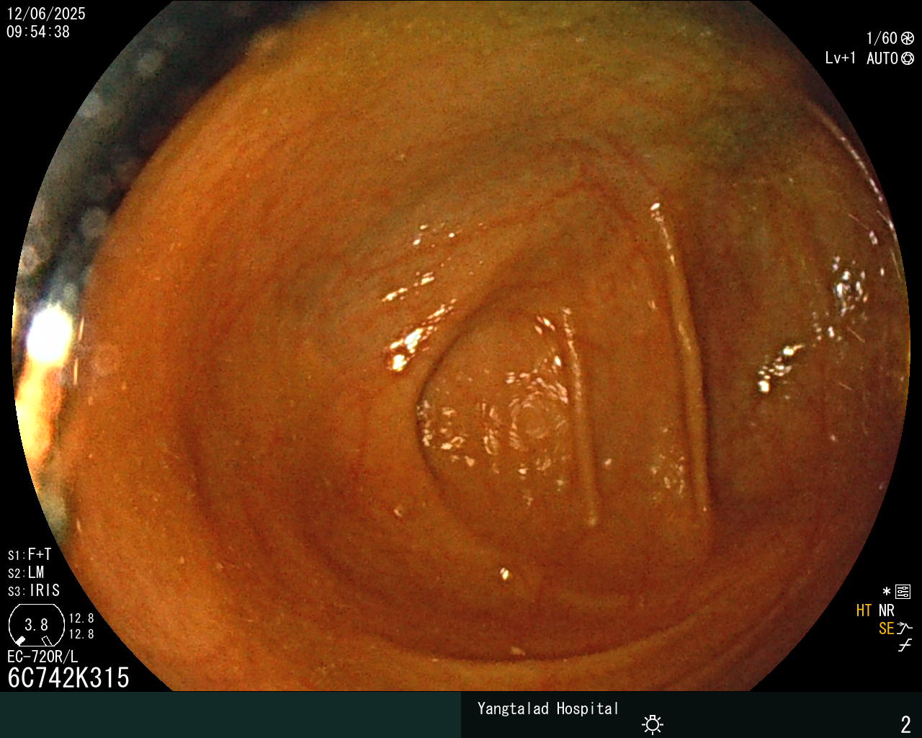The image size is (922, 738).
Task: Click the brightness sun icon in bottom bar
Action: tap(653, 724)
